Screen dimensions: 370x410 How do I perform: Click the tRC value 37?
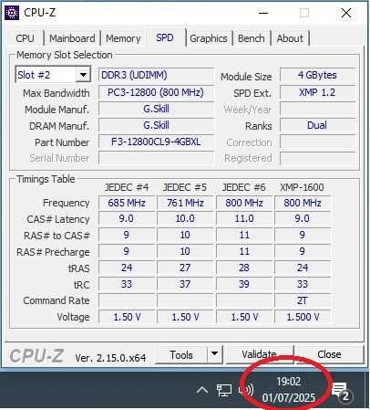point(185,284)
